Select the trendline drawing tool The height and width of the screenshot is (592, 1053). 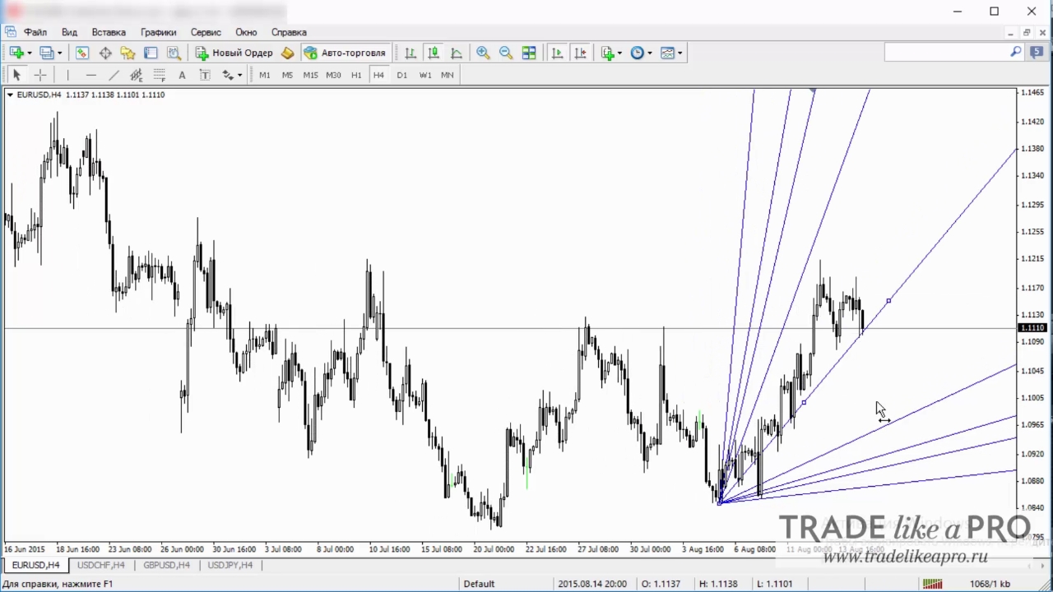pyautogui.click(x=114, y=75)
